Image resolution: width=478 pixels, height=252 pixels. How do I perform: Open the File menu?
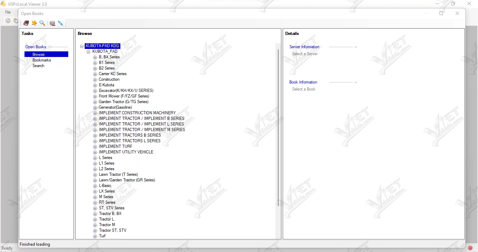point(8,12)
